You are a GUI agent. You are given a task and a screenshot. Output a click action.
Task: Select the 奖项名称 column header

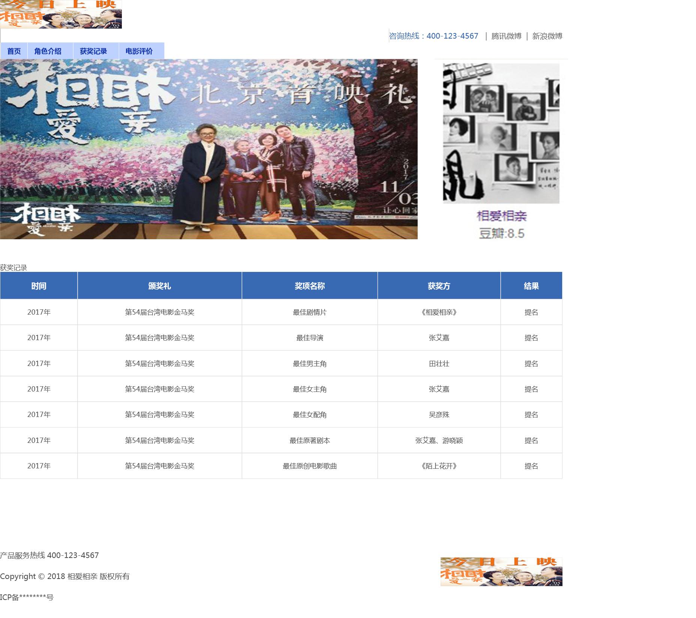point(309,286)
